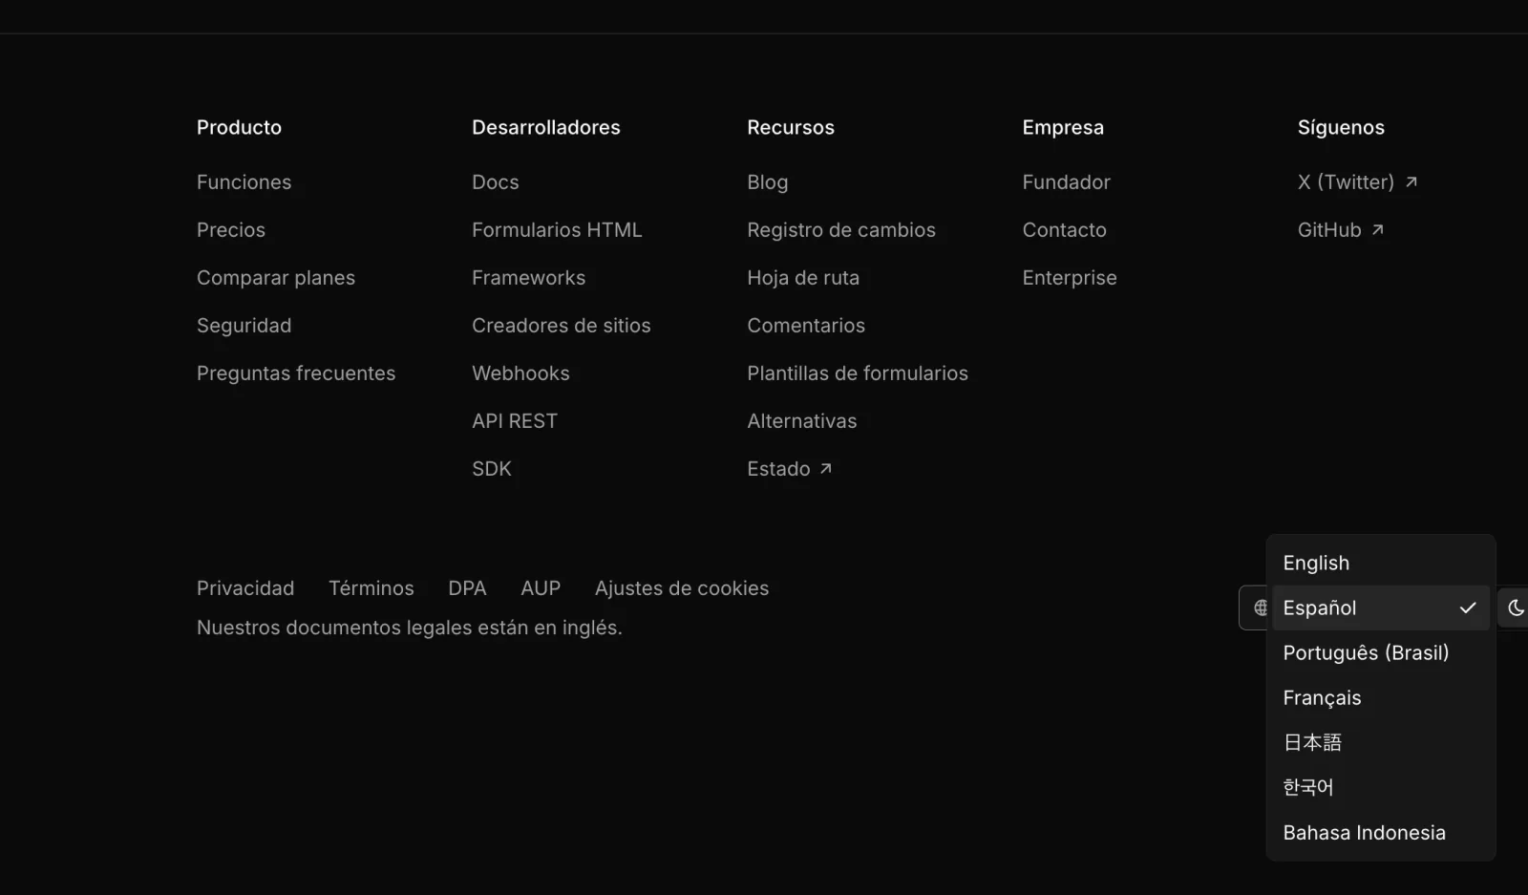Open the AUP link
Viewport: 1528px width, 895px height.
coord(541,587)
